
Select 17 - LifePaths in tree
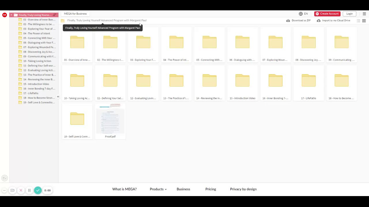pos(29,93)
